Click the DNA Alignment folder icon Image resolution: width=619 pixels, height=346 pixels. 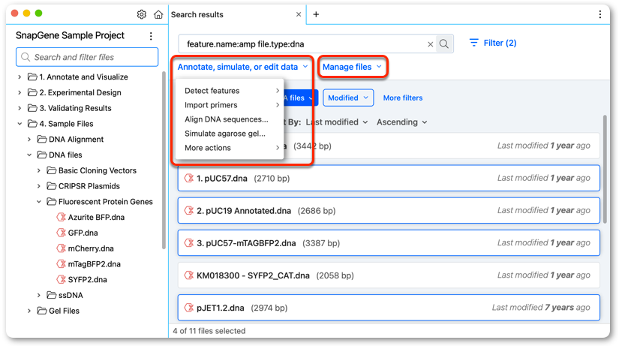coord(42,139)
